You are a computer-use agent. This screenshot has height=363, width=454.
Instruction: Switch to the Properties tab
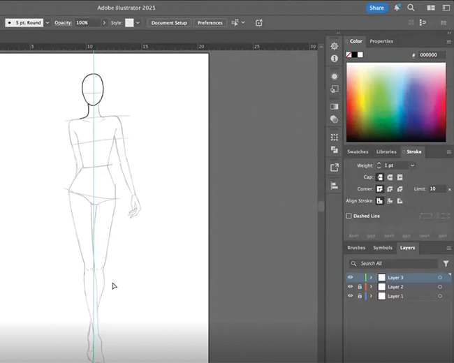381,41
